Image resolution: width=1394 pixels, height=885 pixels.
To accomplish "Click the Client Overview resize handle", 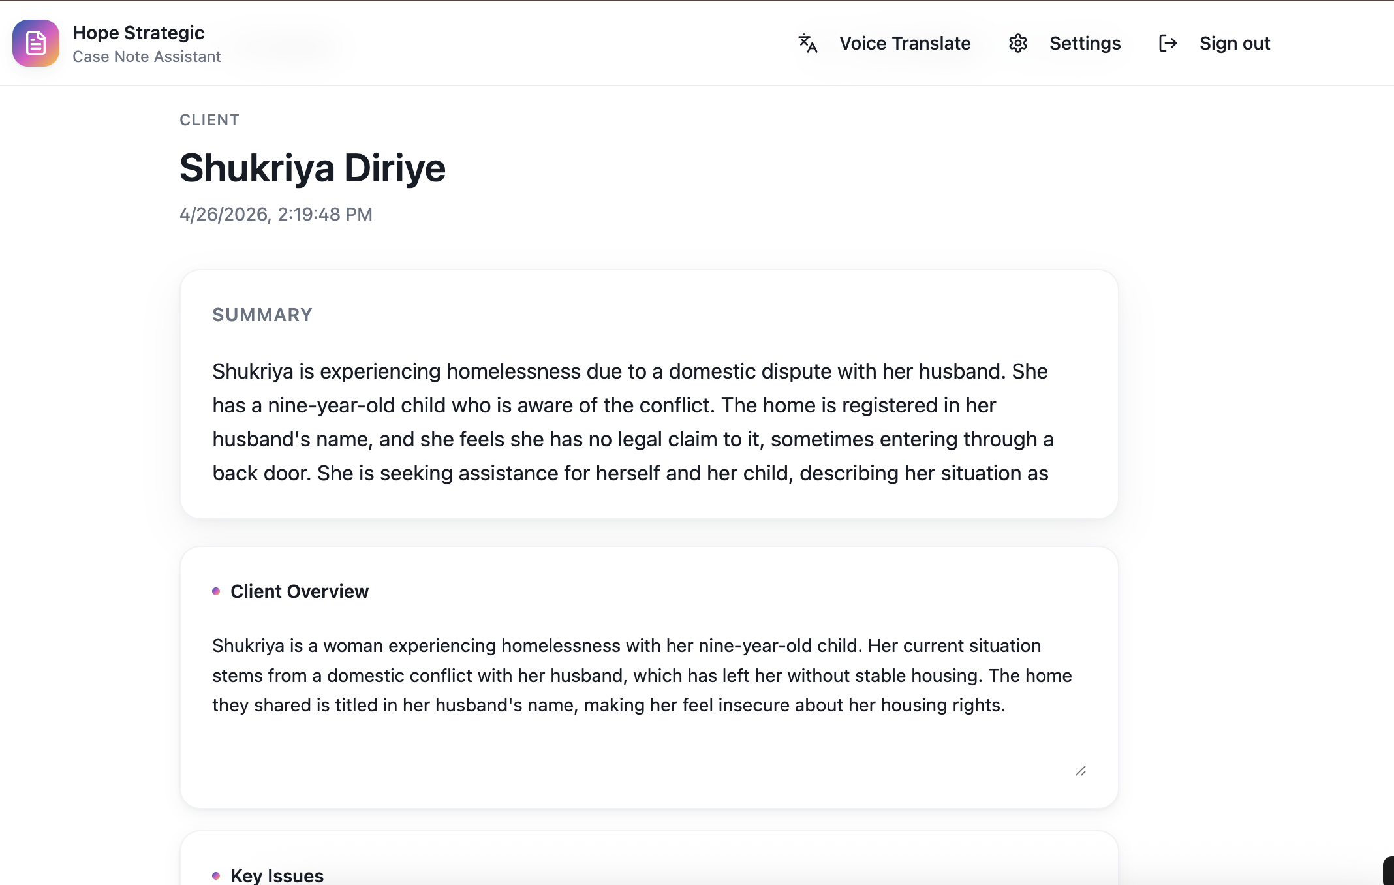I will [x=1081, y=771].
